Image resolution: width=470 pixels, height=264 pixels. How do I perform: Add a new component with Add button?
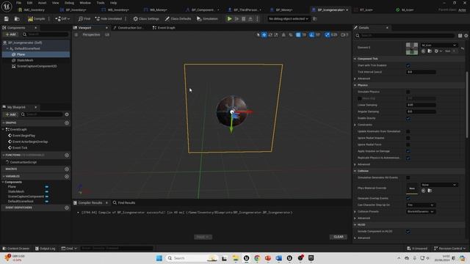[x=10, y=34]
